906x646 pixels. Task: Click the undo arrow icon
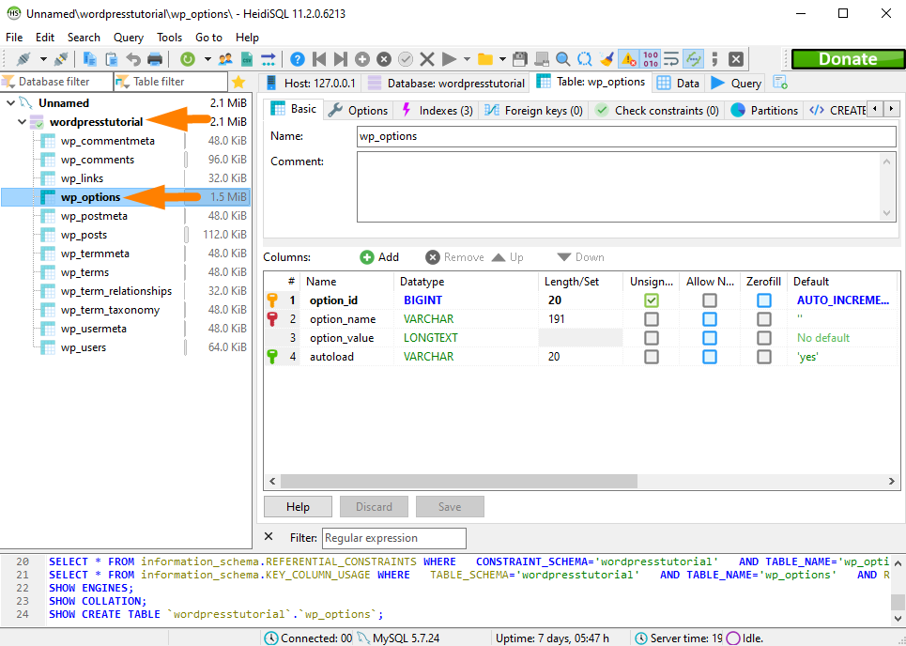click(x=133, y=59)
